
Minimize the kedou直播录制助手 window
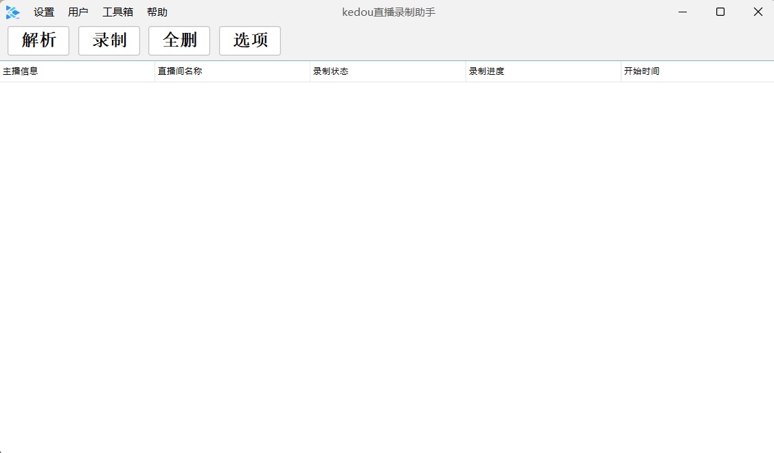(683, 12)
